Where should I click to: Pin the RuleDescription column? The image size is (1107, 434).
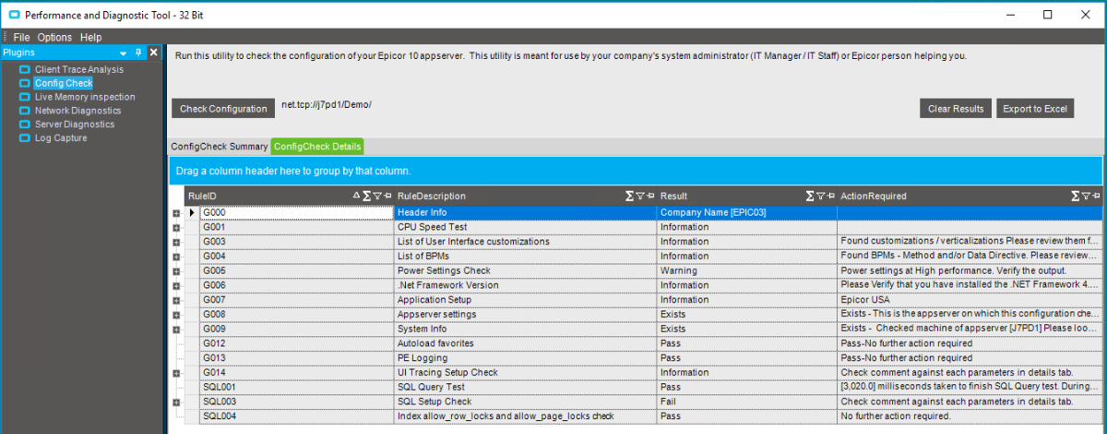[x=650, y=196]
